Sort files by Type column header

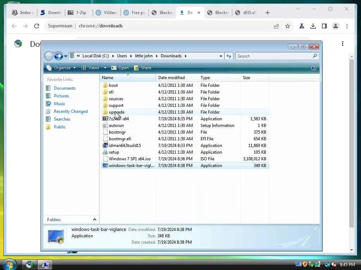pyautogui.click(x=219, y=78)
